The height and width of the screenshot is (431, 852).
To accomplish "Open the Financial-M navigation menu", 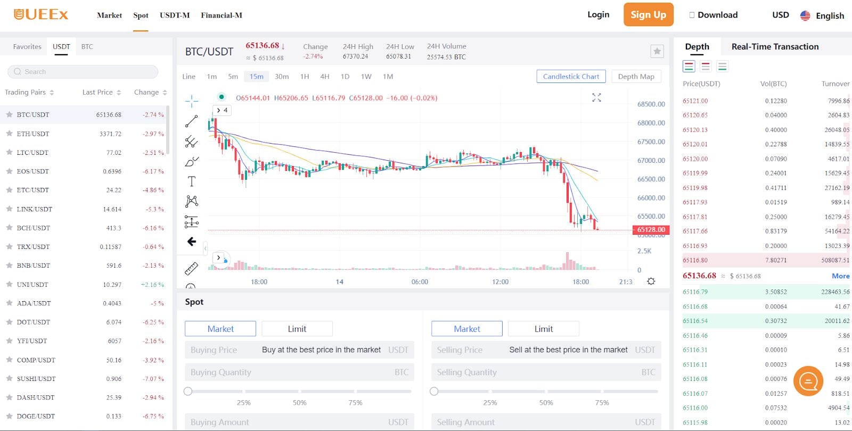I will [x=222, y=15].
